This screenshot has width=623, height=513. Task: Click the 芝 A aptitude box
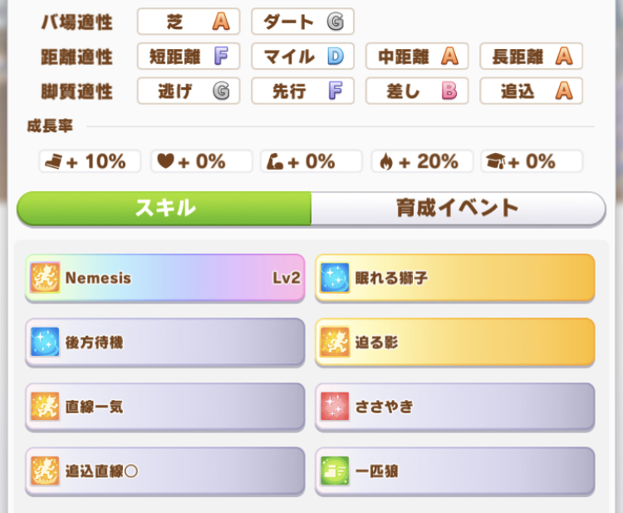[189, 21]
